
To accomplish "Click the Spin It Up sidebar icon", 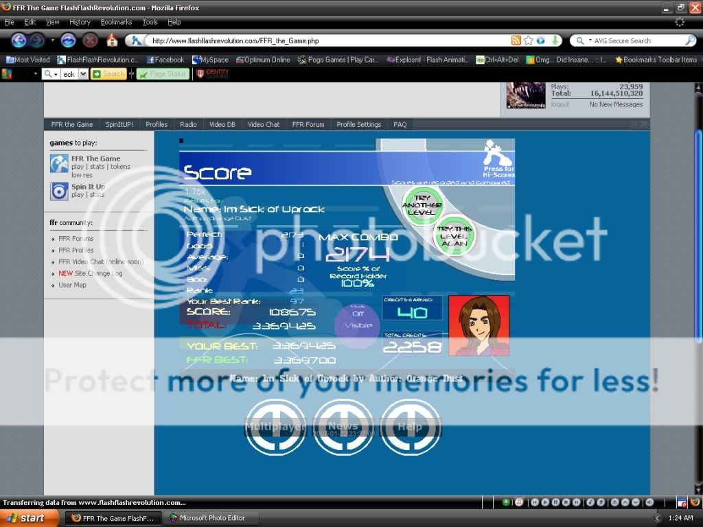I will (59, 191).
